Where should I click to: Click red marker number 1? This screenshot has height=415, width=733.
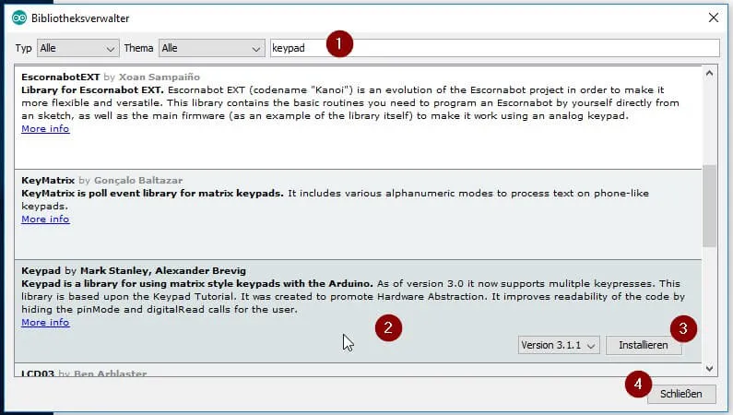coord(340,43)
